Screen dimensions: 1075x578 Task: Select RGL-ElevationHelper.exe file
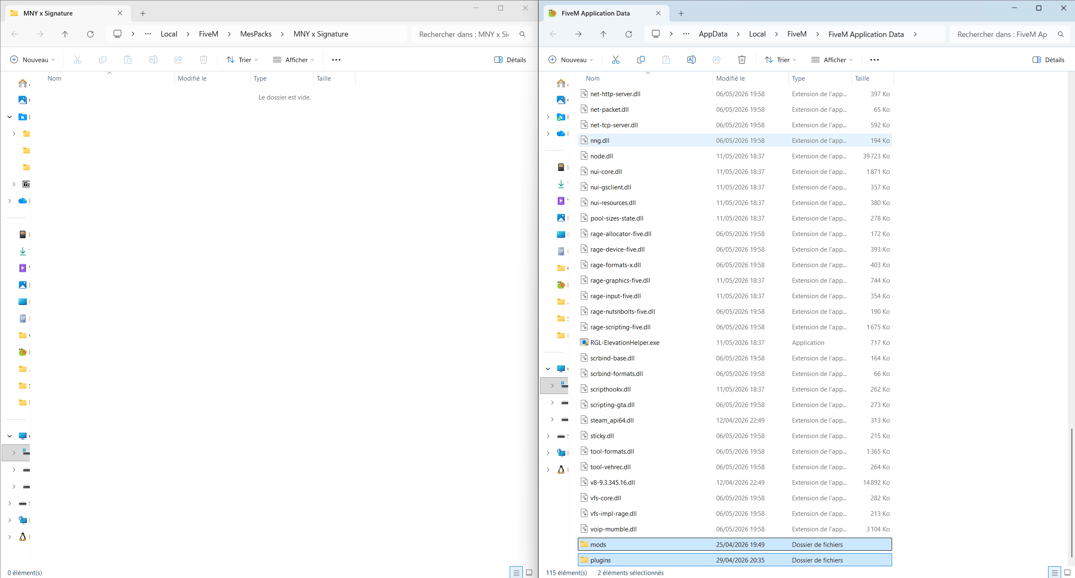click(735, 342)
